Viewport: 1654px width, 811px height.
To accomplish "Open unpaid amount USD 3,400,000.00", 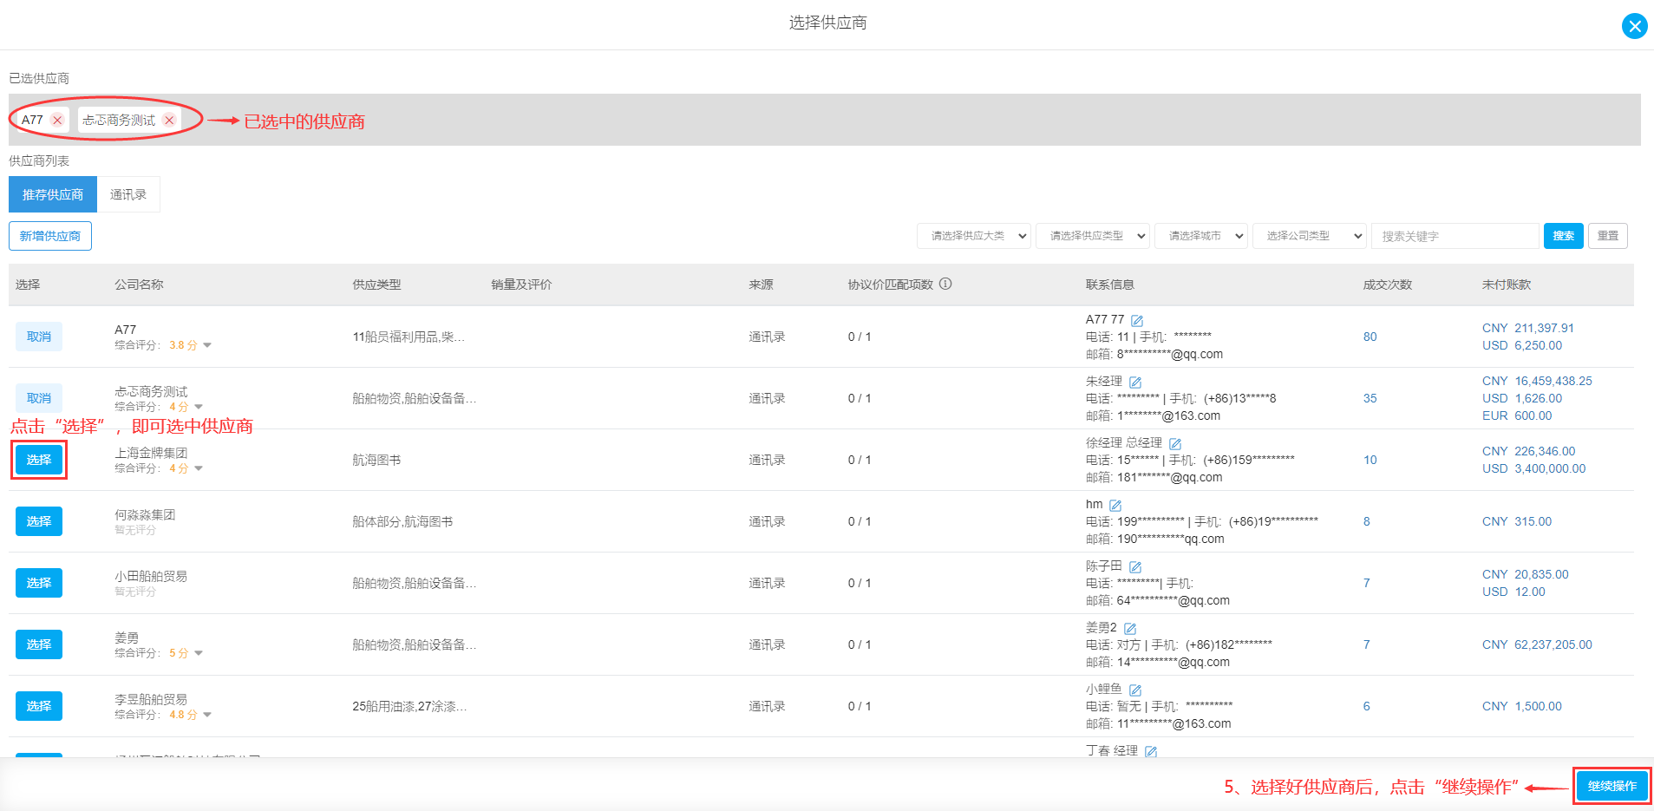I will click(1533, 468).
